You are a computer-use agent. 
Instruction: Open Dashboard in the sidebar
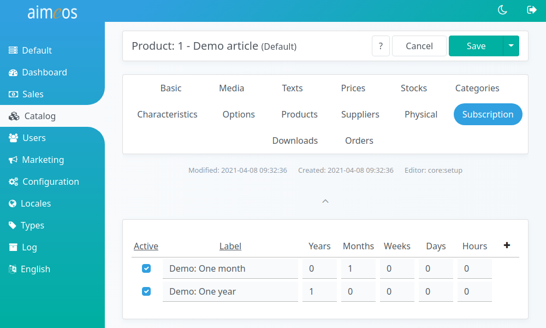pyautogui.click(x=45, y=73)
